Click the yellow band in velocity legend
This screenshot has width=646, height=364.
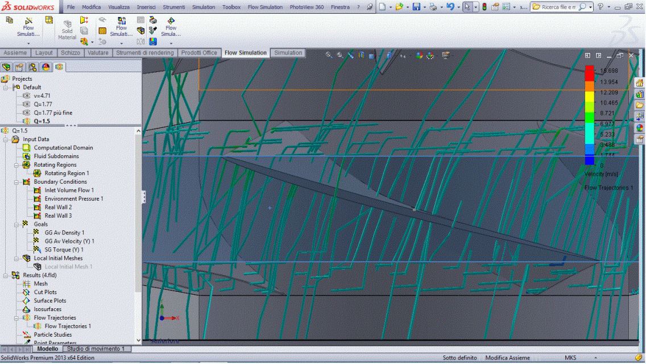pyautogui.click(x=590, y=97)
